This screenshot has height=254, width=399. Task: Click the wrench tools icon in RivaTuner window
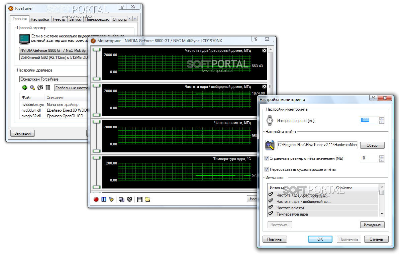pos(40,88)
